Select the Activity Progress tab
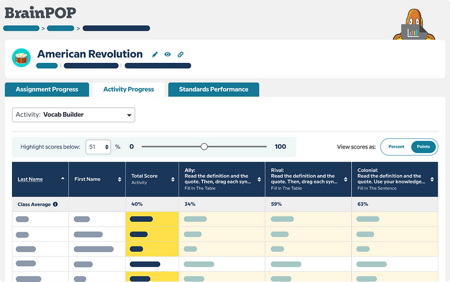 point(129,89)
